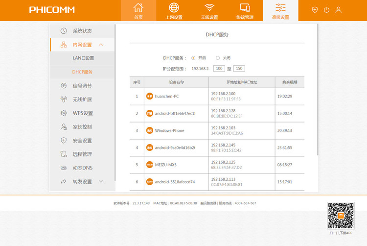Open the 无线设置 top tab

click(209, 10)
